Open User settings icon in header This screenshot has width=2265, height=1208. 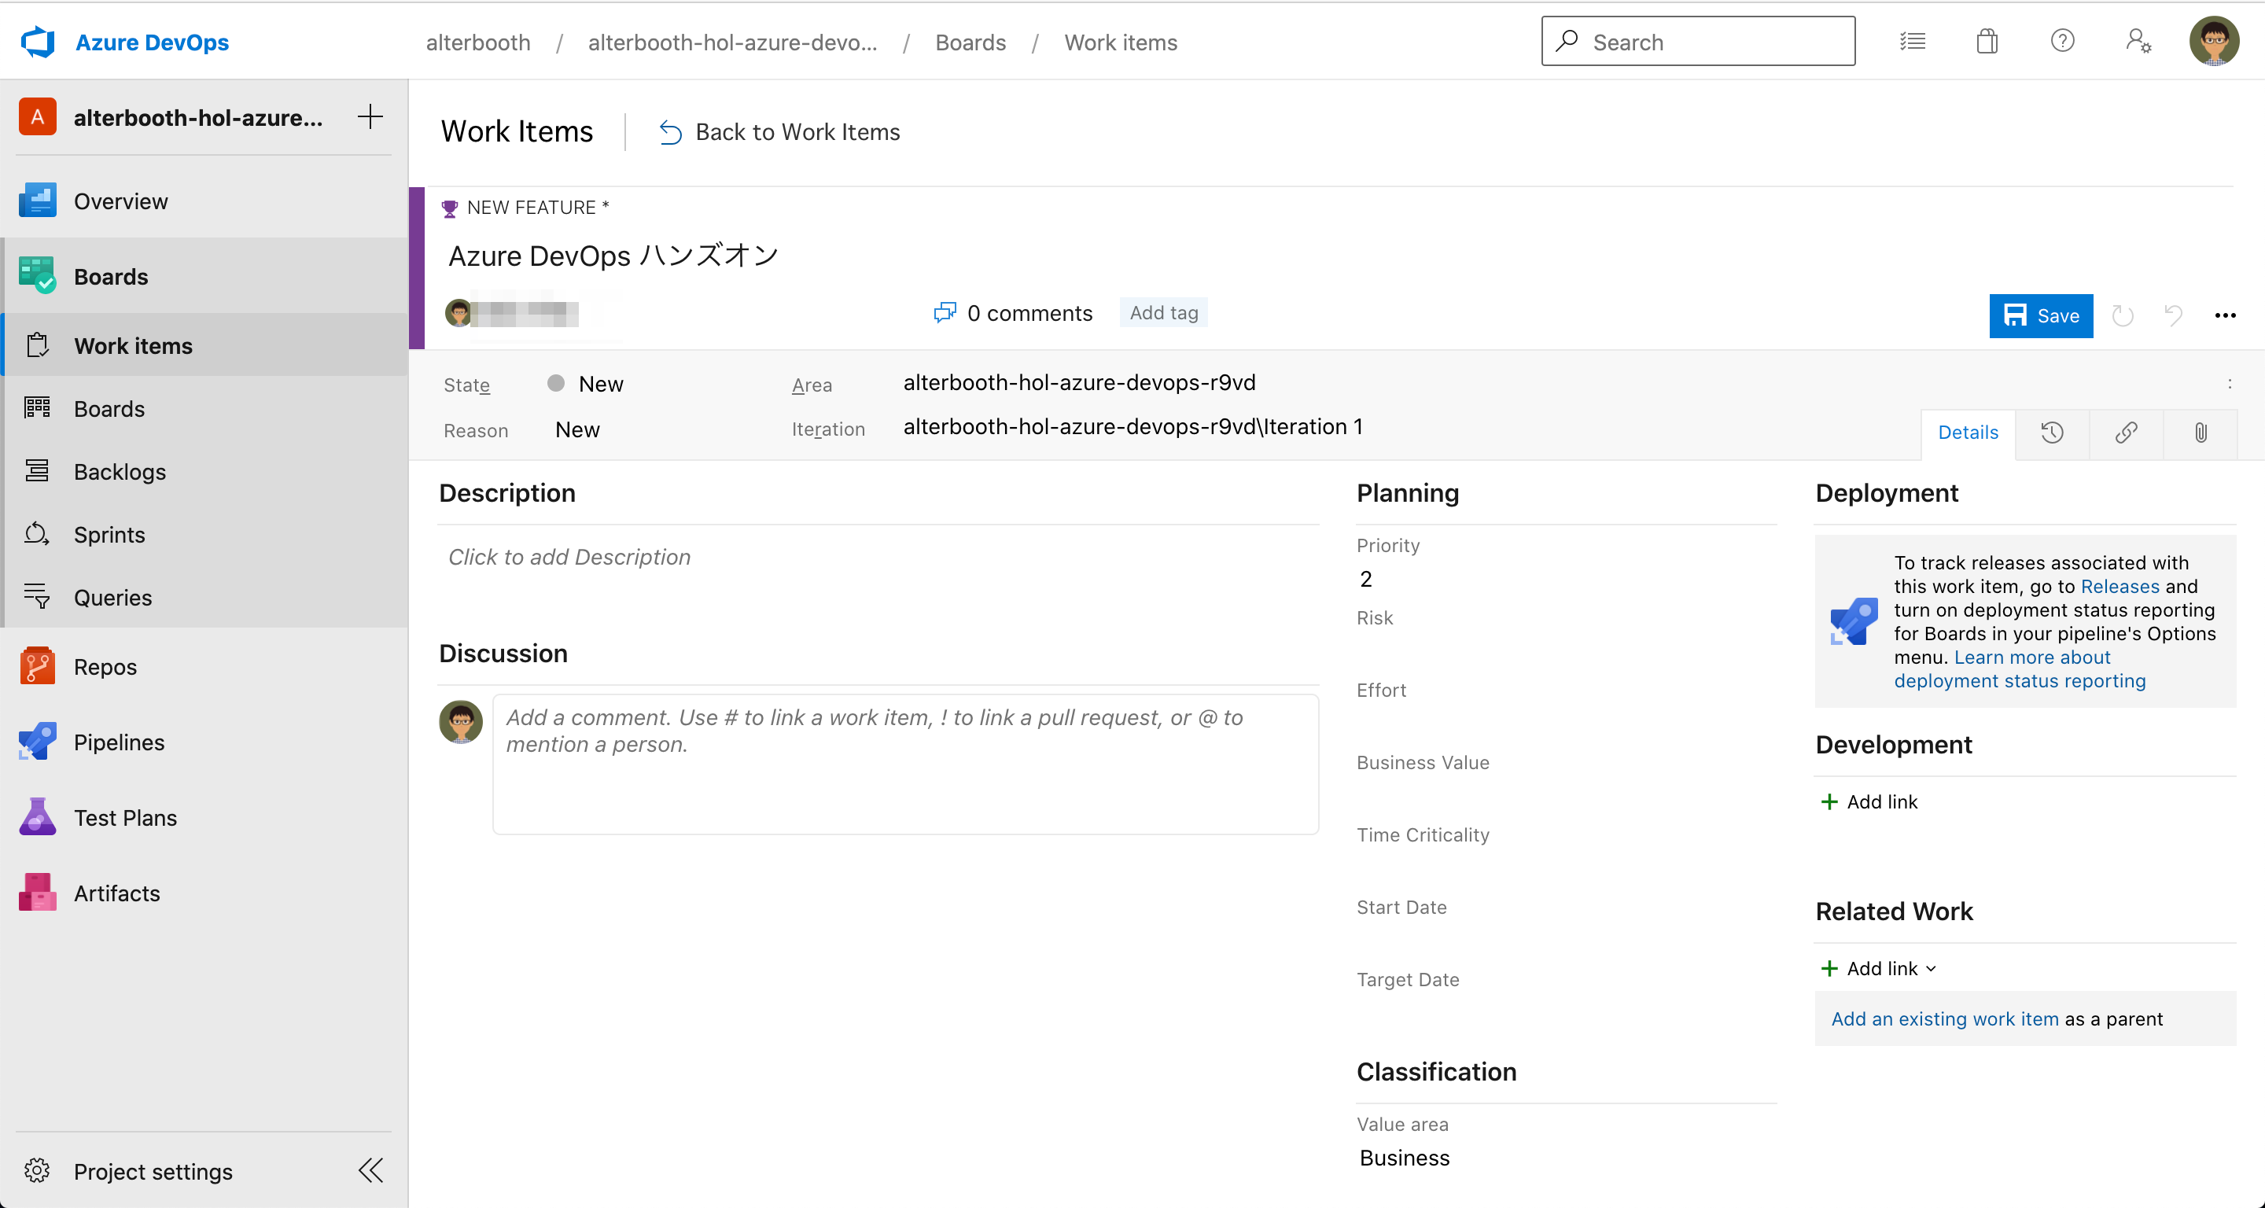point(2138,42)
